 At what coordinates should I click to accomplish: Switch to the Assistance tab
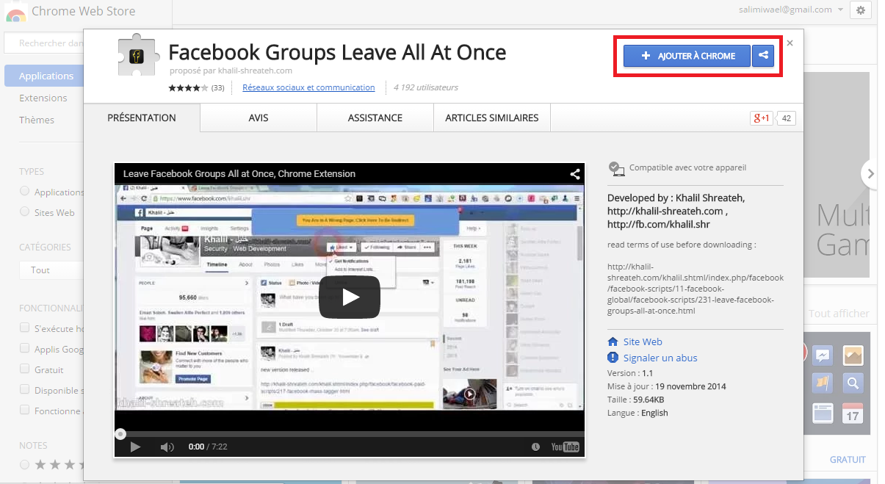[x=375, y=118]
